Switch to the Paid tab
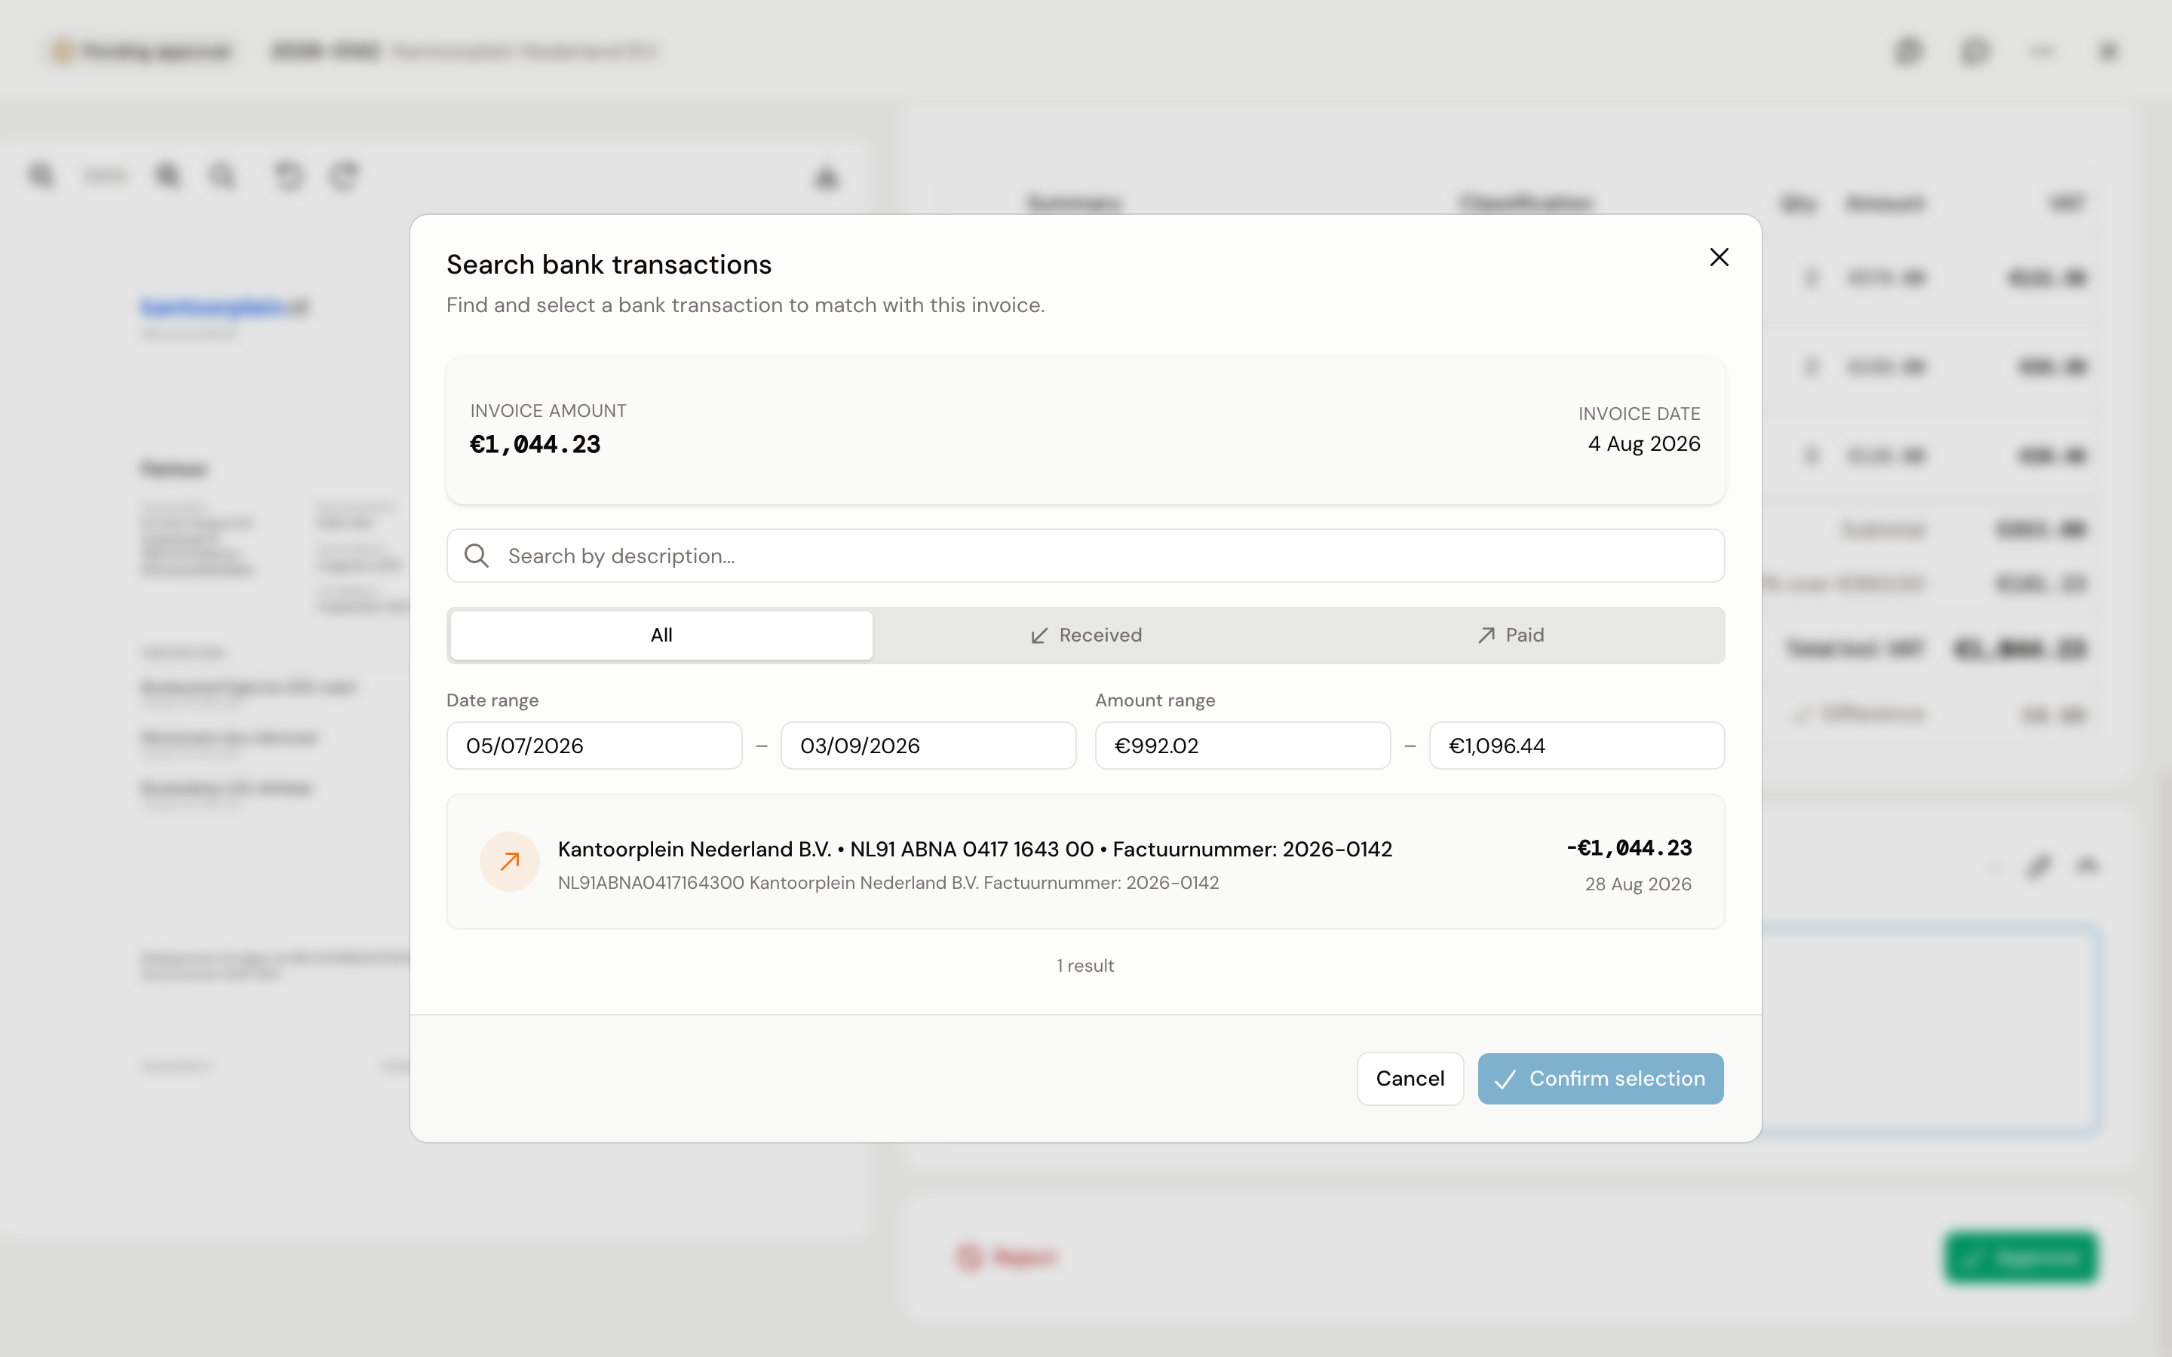Viewport: 2172px width, 1357px height. [x=1510, y=636]
